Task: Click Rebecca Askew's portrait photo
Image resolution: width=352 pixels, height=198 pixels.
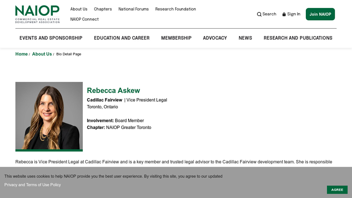Action: 49,117
